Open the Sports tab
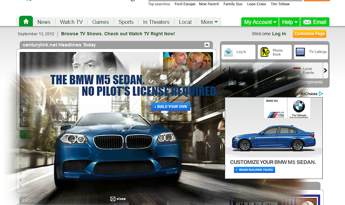The height and width of the screenshot is (205, 345). (x=126, y=22)
